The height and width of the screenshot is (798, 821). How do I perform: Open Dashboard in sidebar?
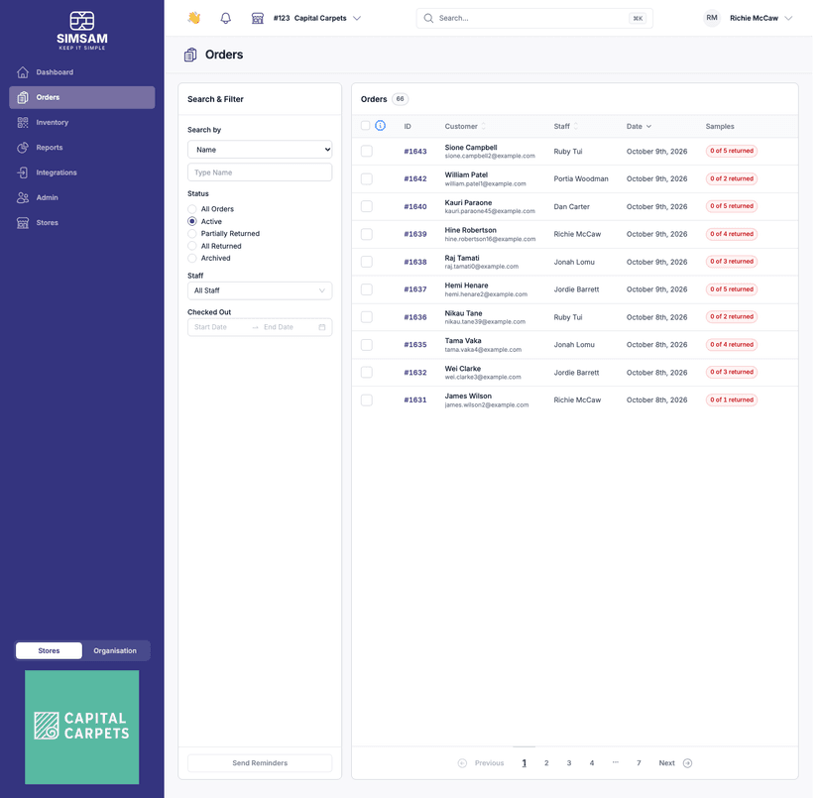point(81,72)
